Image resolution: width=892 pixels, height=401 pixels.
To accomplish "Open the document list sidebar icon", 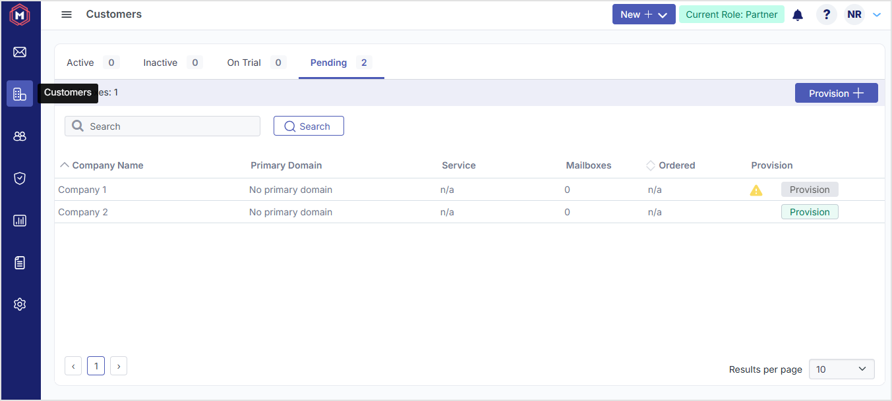I will click(20, 263).
